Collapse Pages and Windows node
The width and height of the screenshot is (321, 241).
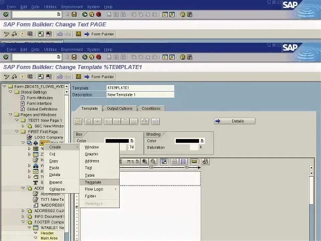pyautogui.click(x=10, y=114)
